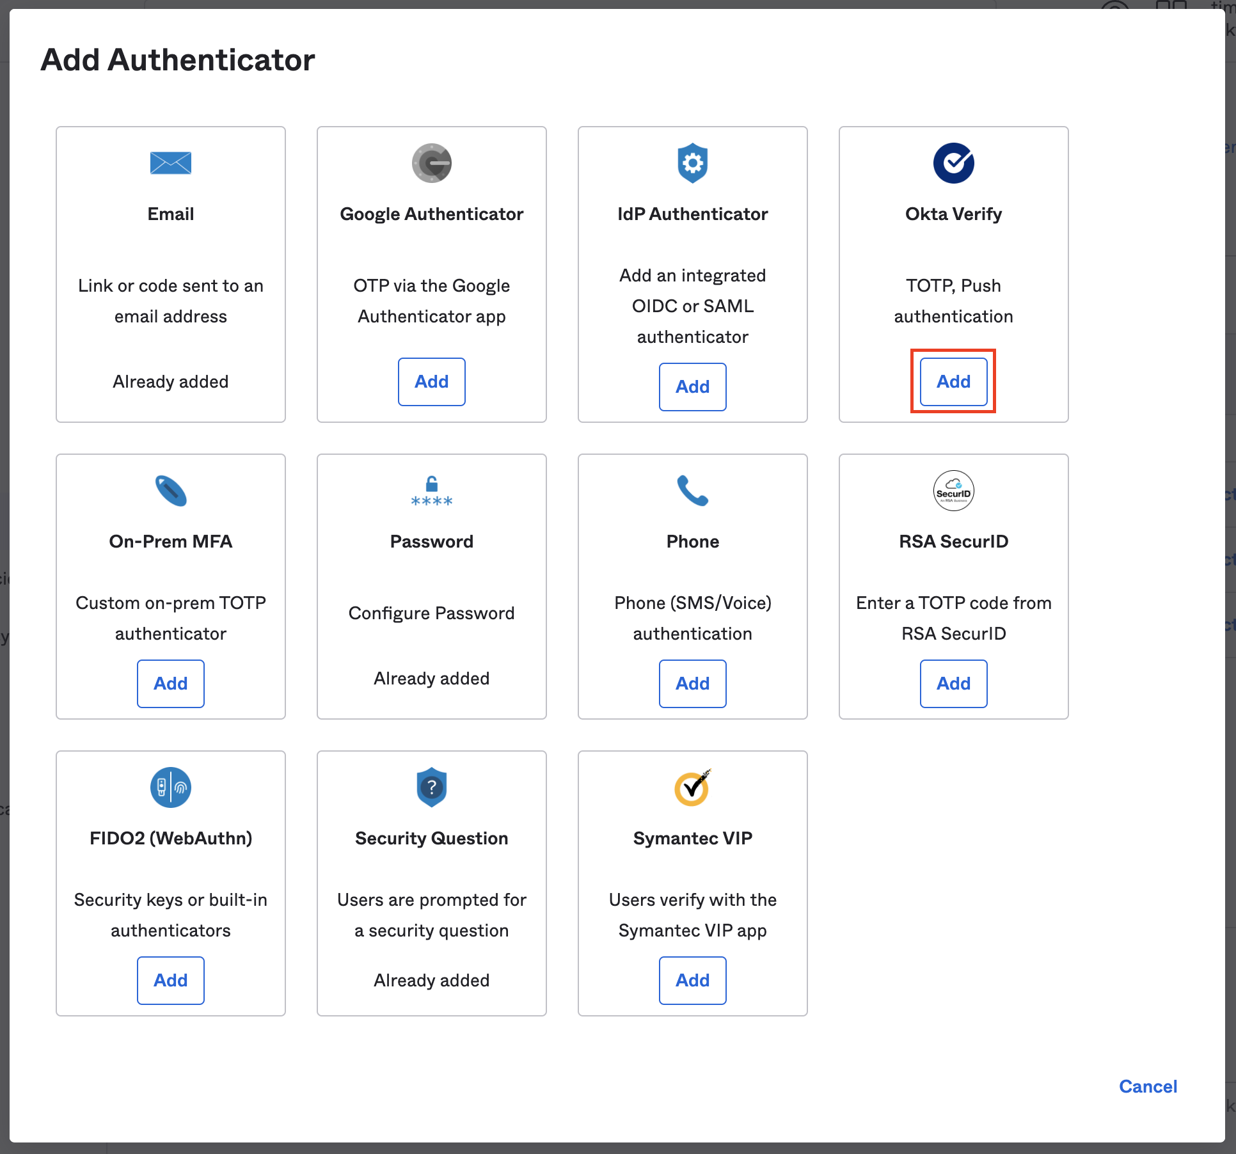Viewport: 1236px width, 1154px height.
Task: Click 'Users are prompted for a security question'
Action: (432, 915)
